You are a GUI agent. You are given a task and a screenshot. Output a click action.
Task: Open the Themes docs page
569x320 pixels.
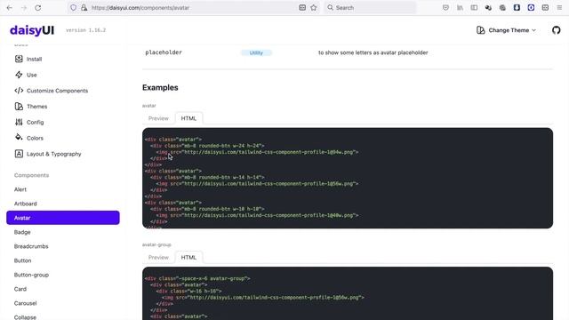point(37,107)
